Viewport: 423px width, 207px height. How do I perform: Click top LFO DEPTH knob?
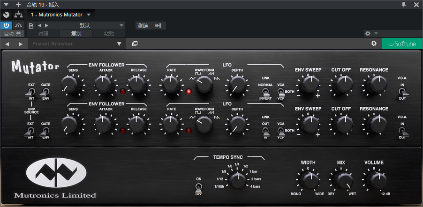click(x=238, y=85)
